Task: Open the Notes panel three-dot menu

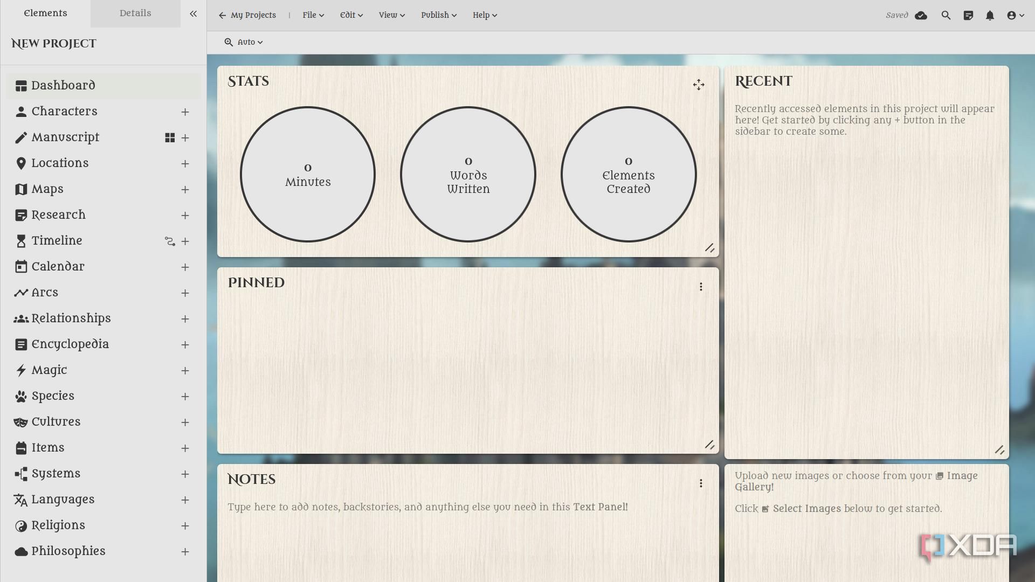Action: pos(701,483)
